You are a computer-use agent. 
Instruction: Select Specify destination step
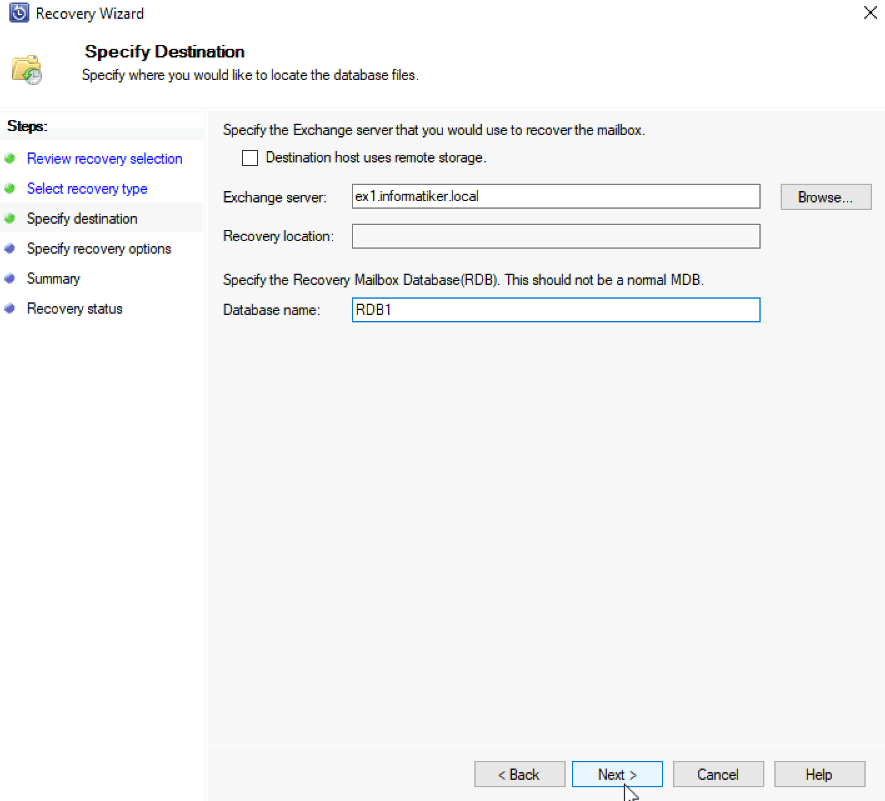pos(82,219)
